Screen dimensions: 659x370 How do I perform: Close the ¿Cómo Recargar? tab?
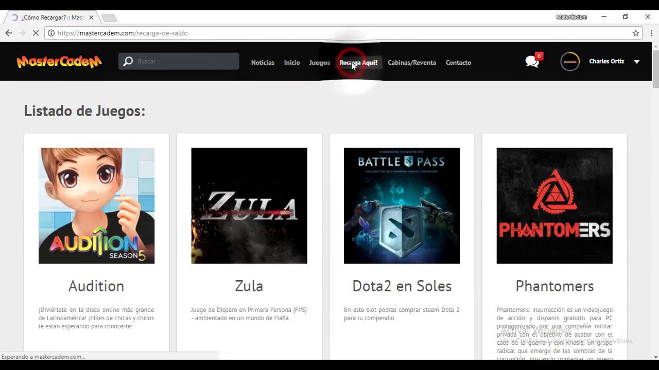click(91, 17)
